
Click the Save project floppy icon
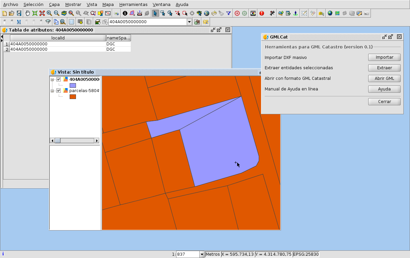point(19,13)
